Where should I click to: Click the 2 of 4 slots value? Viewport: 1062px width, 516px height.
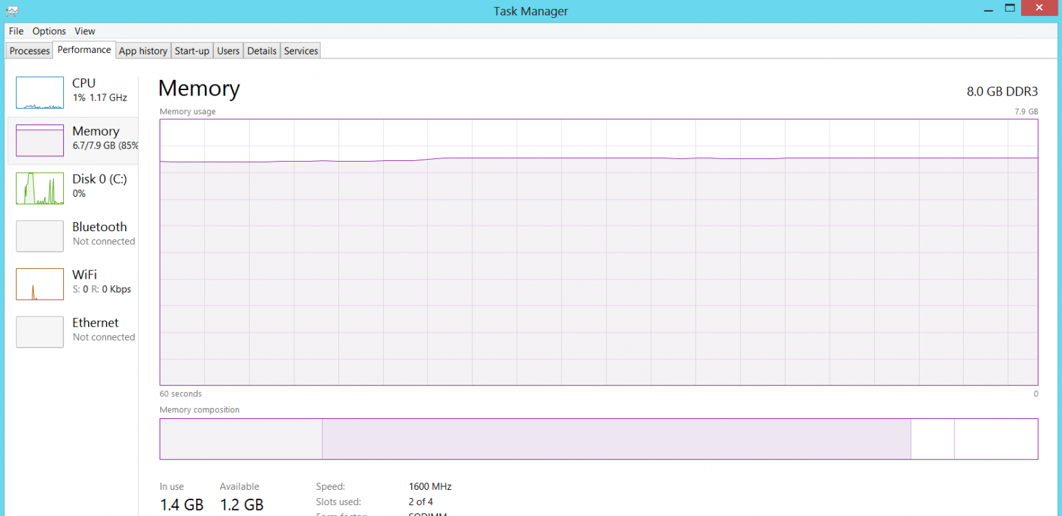point(421,502)
